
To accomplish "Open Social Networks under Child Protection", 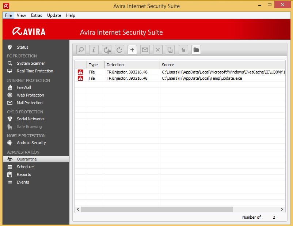I will click(x=30, y=119).
